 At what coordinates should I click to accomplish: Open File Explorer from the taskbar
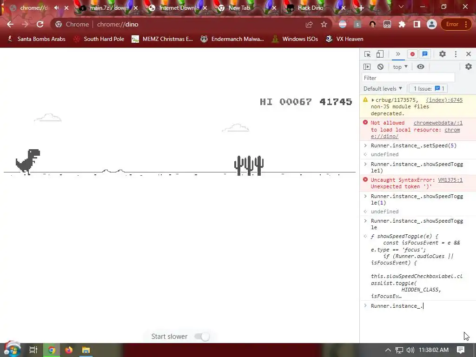tap(86, 350)
